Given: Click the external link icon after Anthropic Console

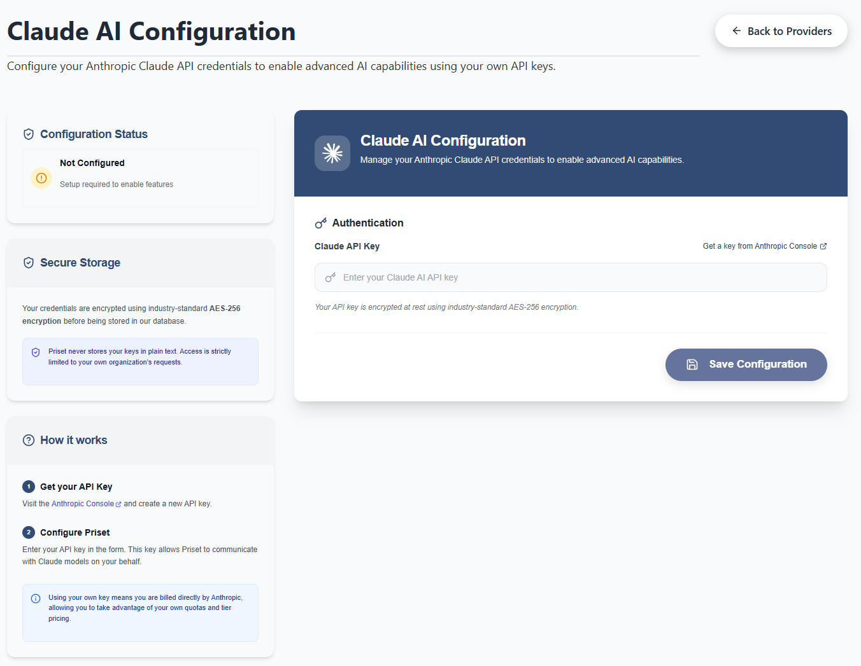Looking at the screenshot, I should coord(823,246).
